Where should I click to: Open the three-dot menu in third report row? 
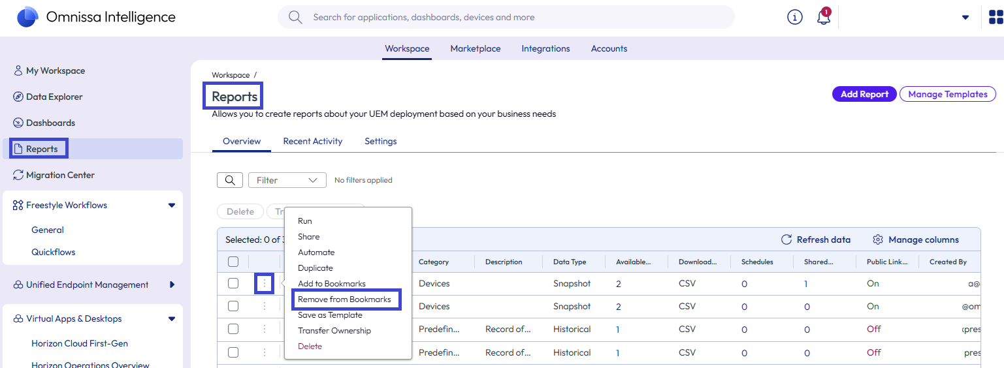pyautogui.click(x=265, y=329)
